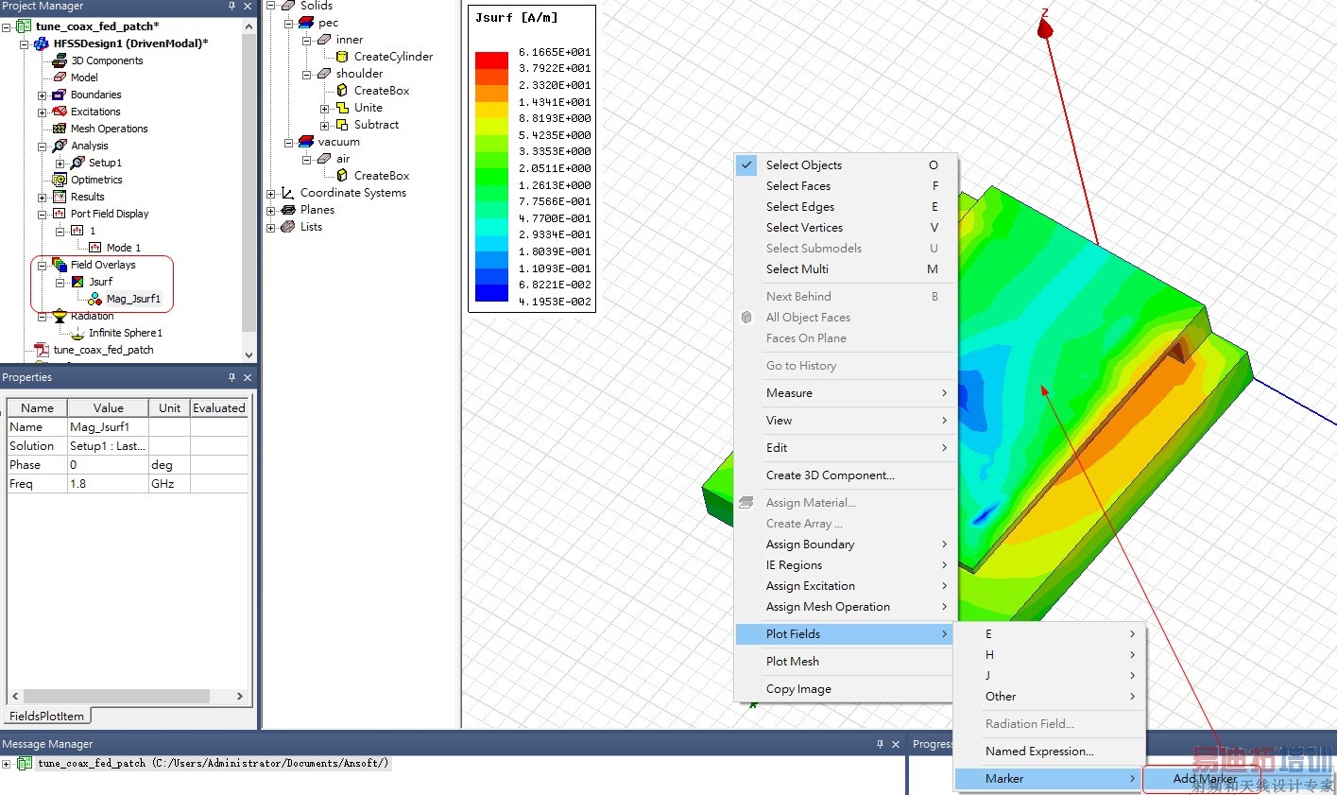Click the Subtract operation icon

point(342,125)
